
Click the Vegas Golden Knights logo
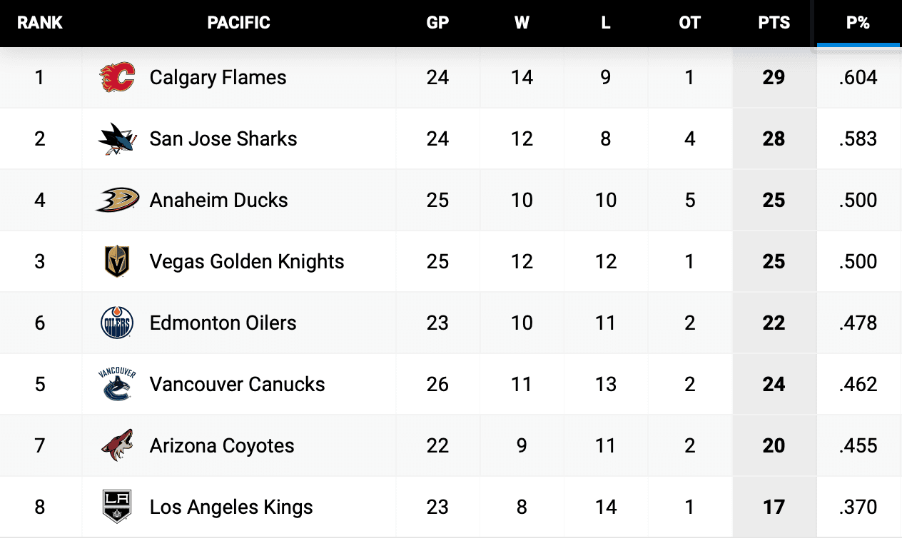[117, 261]
